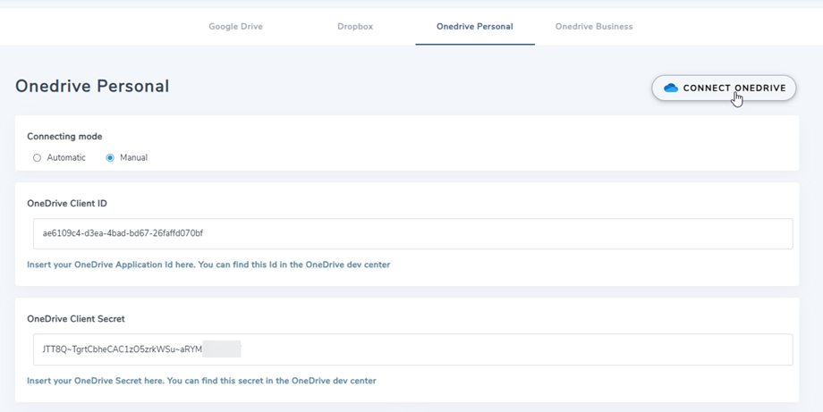This screenshot has height=412, width=823.
Task: Click the Connect OneDrive button
Action: pyautogui.click(x=724, y=88)
